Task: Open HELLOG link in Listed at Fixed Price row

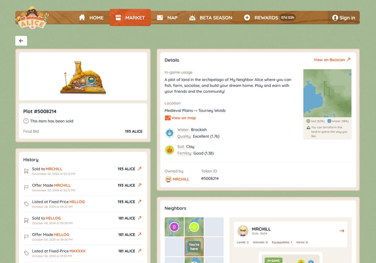Action: click(77, 202)
